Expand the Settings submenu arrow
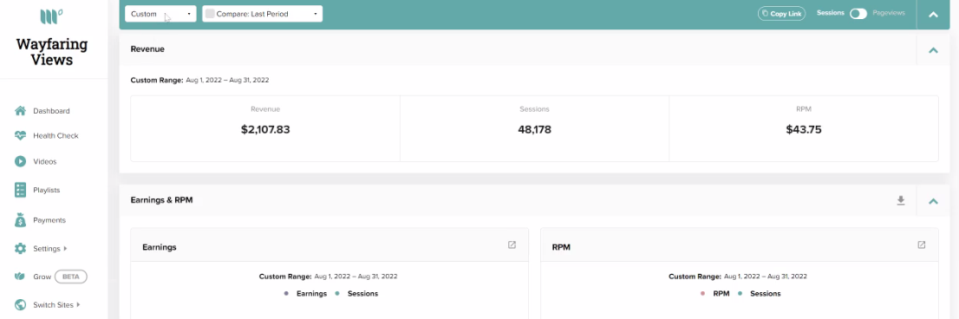Viewport: 959px width, 319px height. (65, 249)
